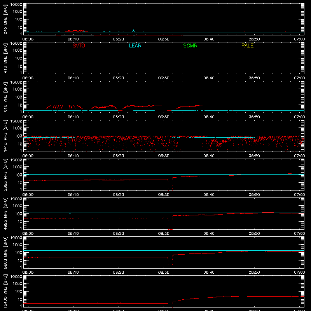Viewport: 311px width, 311px height.
Task: Click the signal dropout dip in 8800 MHz trace
Action: click(170, 262)
